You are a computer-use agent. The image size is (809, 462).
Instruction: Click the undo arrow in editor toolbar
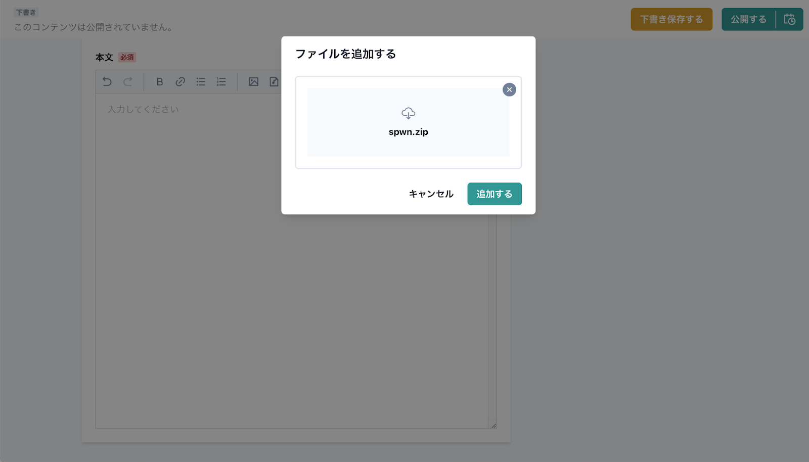pyautogui.click(x=107, y=81)
